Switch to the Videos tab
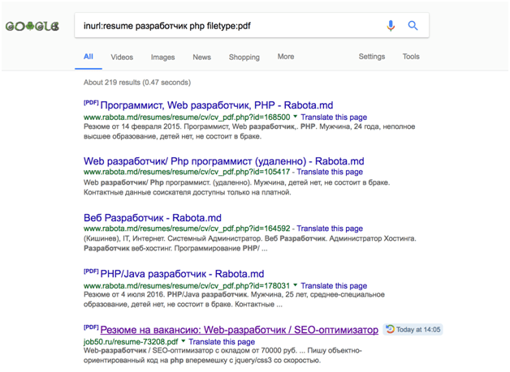This screenshot has height=372, width=510. pos(122,58)
